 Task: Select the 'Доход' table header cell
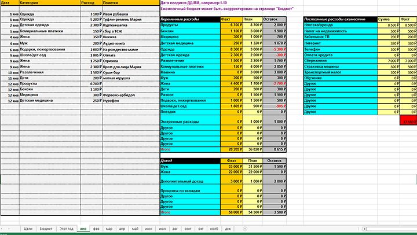coord(190,160)
